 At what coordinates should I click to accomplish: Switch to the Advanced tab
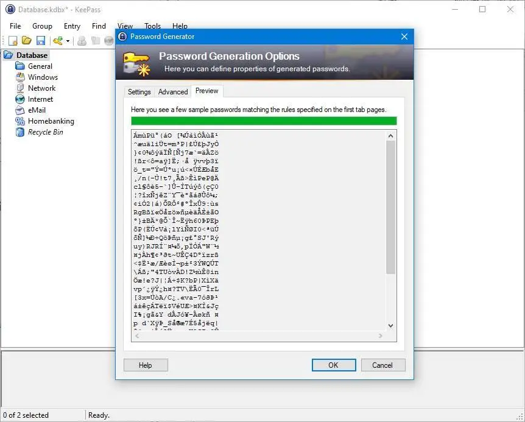(173, 92)
